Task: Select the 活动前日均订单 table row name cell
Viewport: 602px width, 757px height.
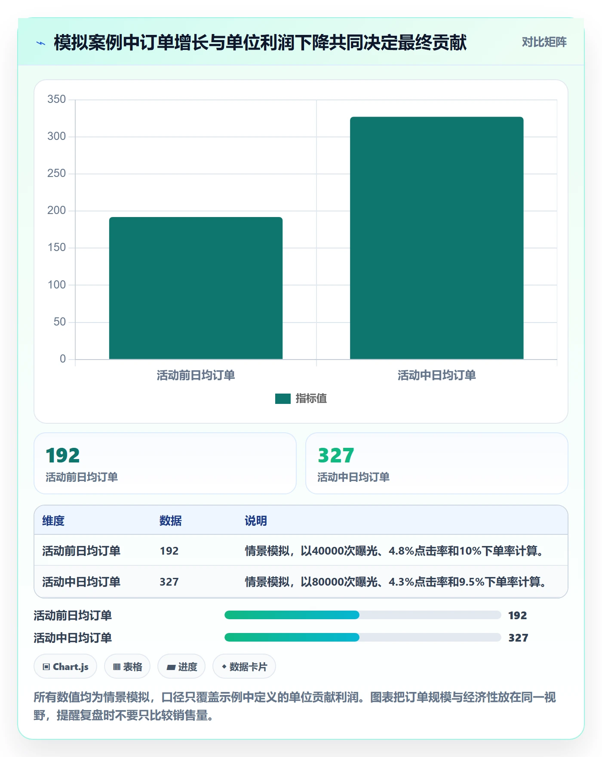Action: coord(81,551)
